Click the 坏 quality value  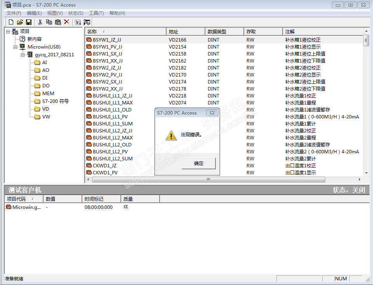126,207
